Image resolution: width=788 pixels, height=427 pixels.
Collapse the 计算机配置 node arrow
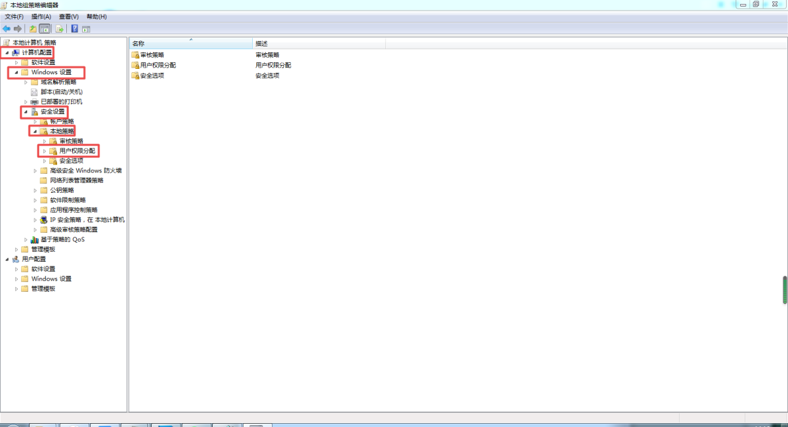coord(7,52)
